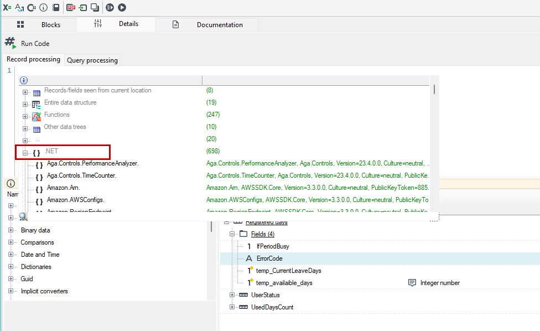Click the info icon in the popup header
Image resolution: width=540 pixels, height=331 pixels.
pyautogui.click(x=24, y=80)
